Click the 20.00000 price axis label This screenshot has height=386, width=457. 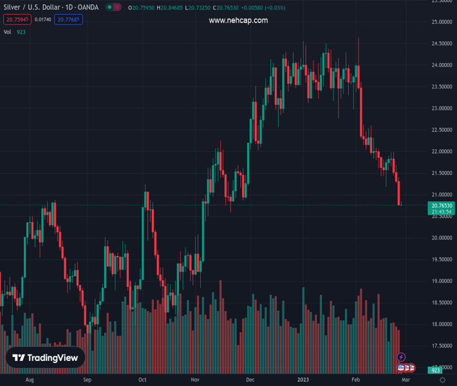pos(442,238)
